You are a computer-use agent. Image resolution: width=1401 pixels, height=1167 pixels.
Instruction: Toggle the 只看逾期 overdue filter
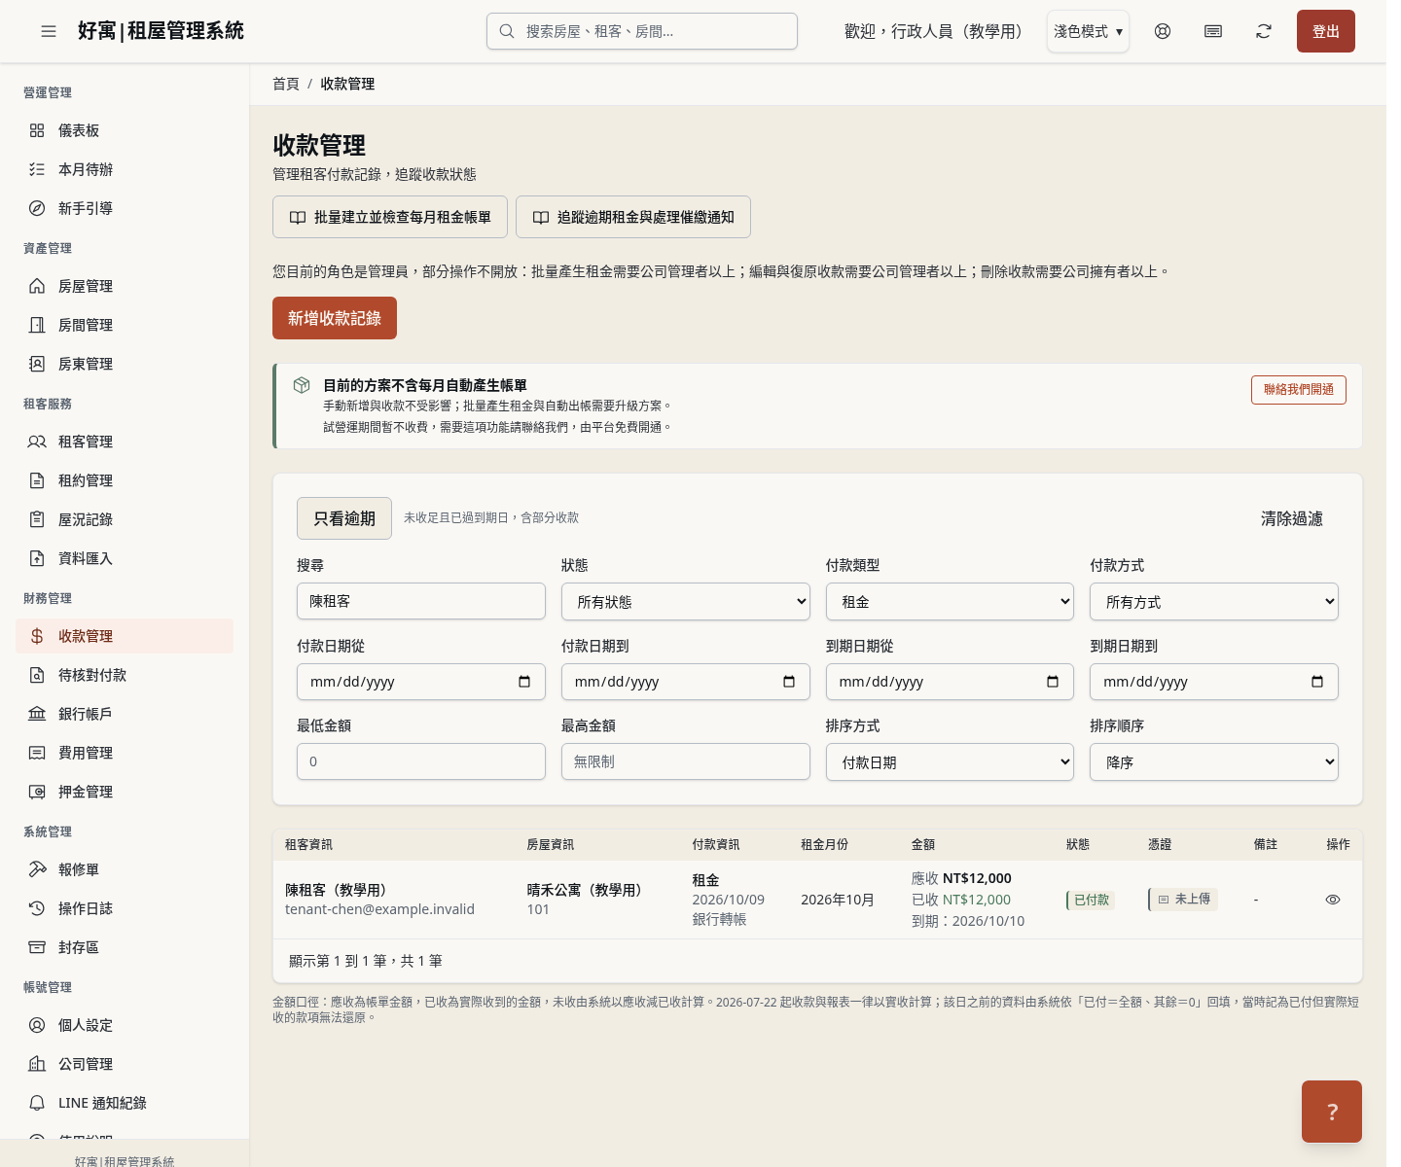click(344, 518)
